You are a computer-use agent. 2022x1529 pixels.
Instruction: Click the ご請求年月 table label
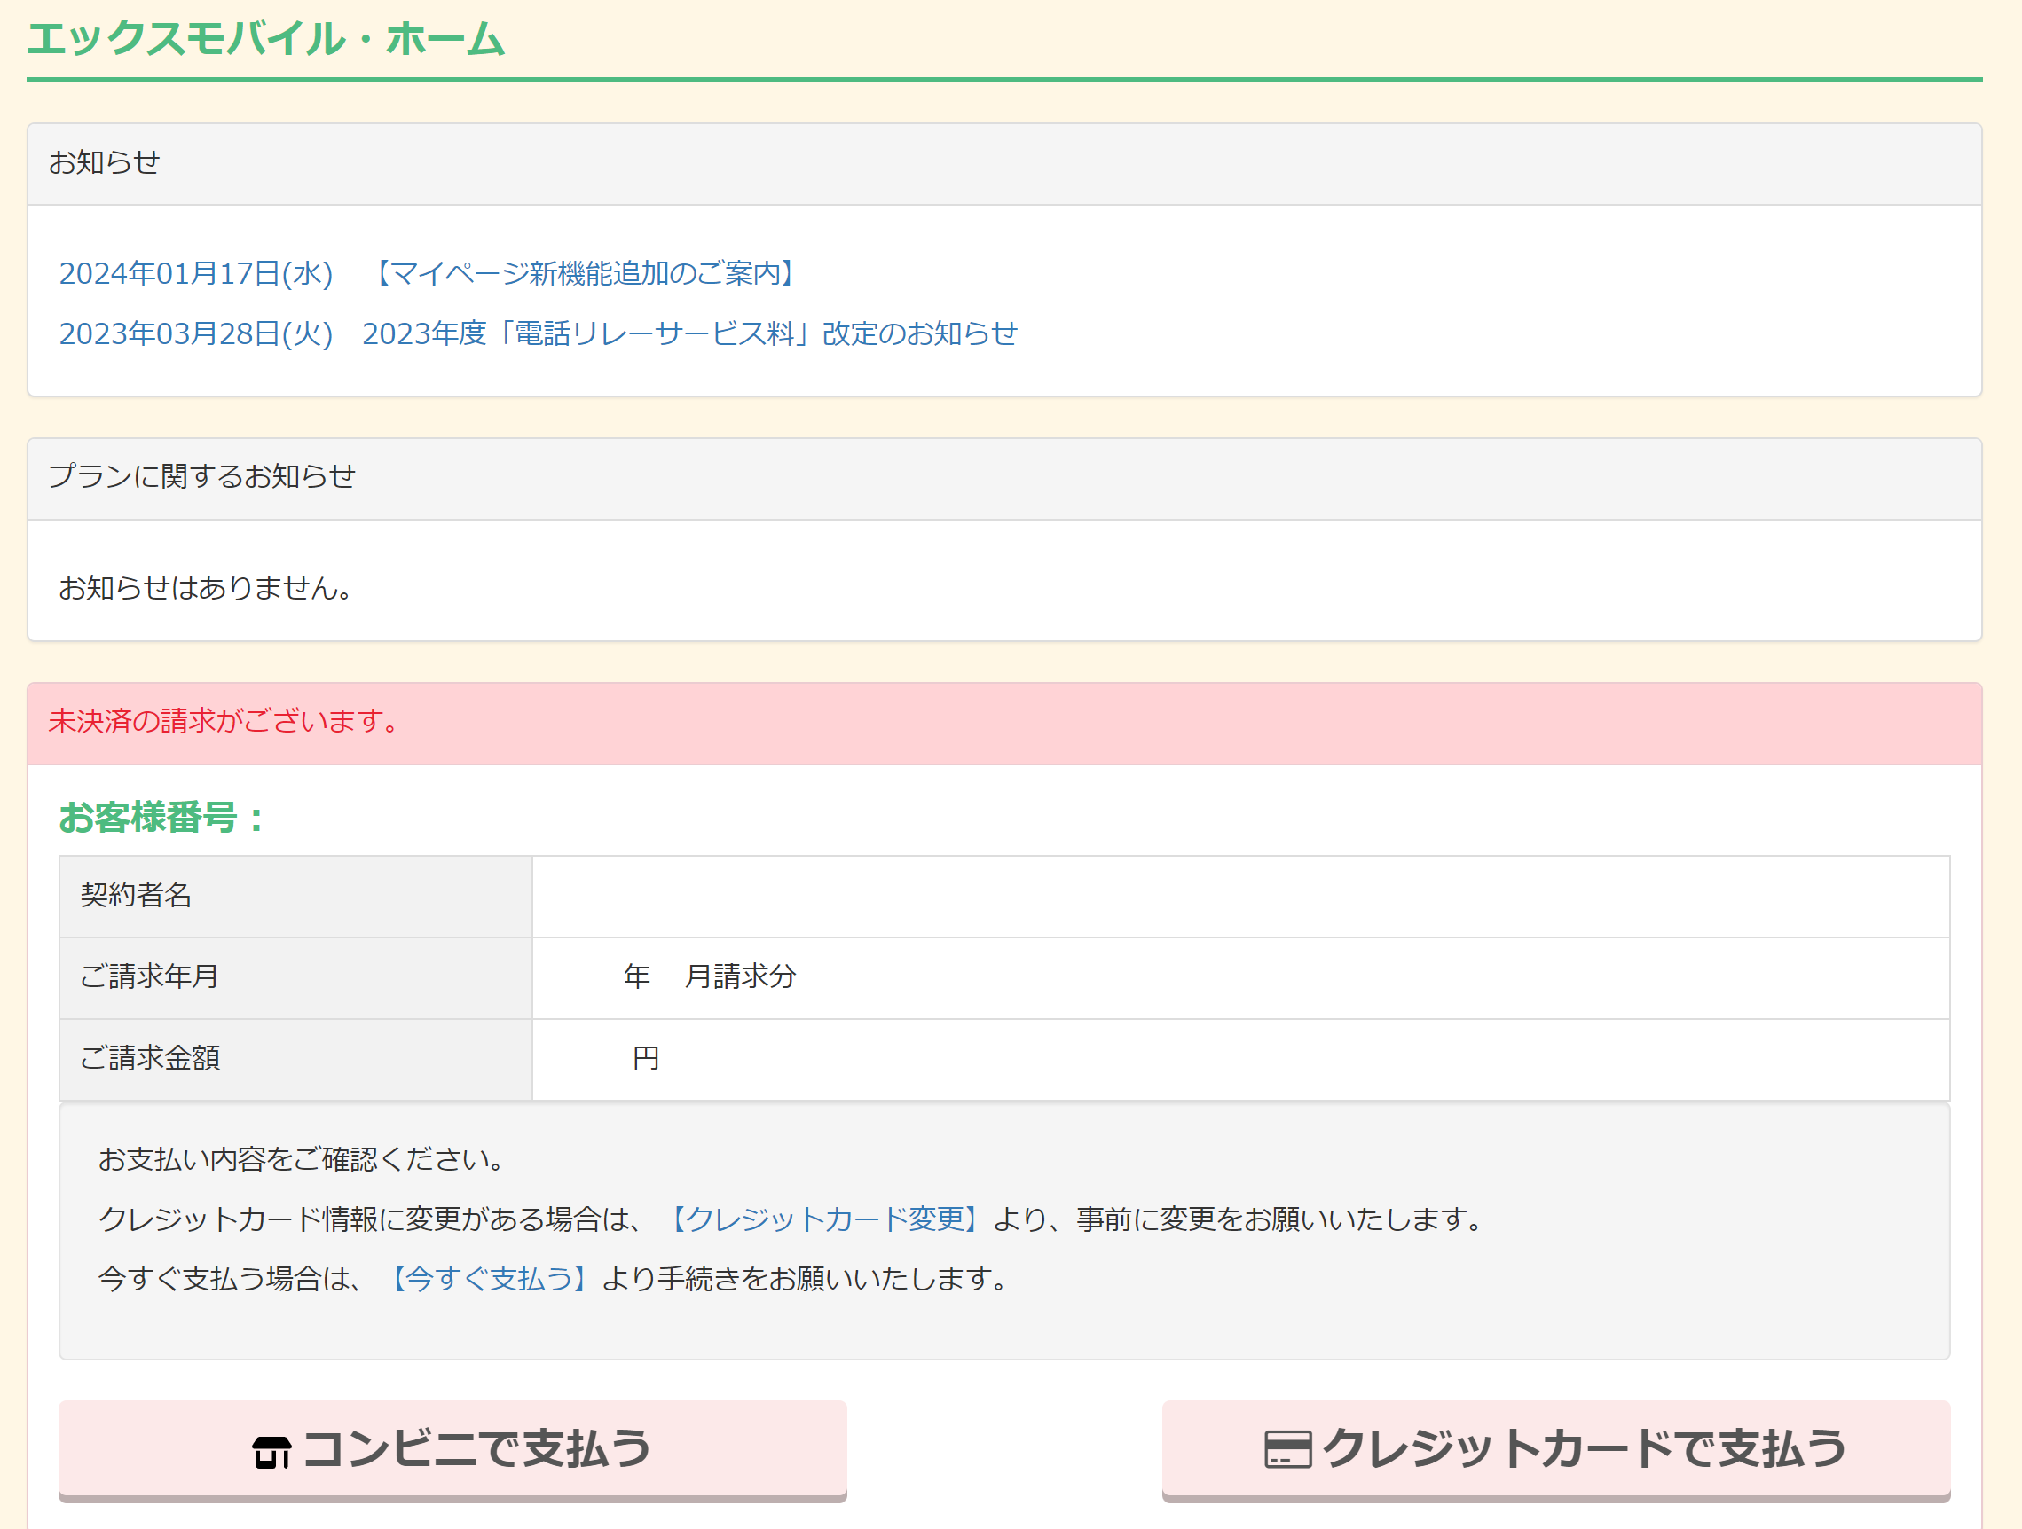[x=150, y=977]
